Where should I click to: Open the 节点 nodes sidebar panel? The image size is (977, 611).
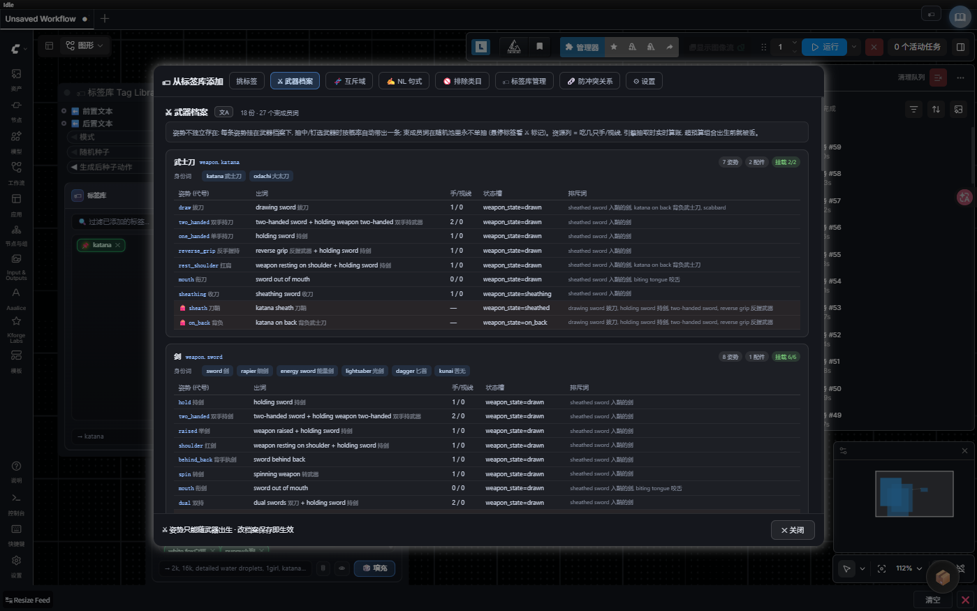click(16, 110)
